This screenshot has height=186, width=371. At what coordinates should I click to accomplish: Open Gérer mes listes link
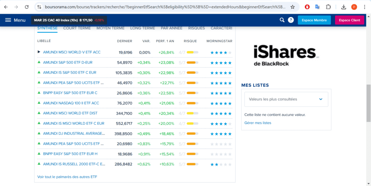(258, 123)
